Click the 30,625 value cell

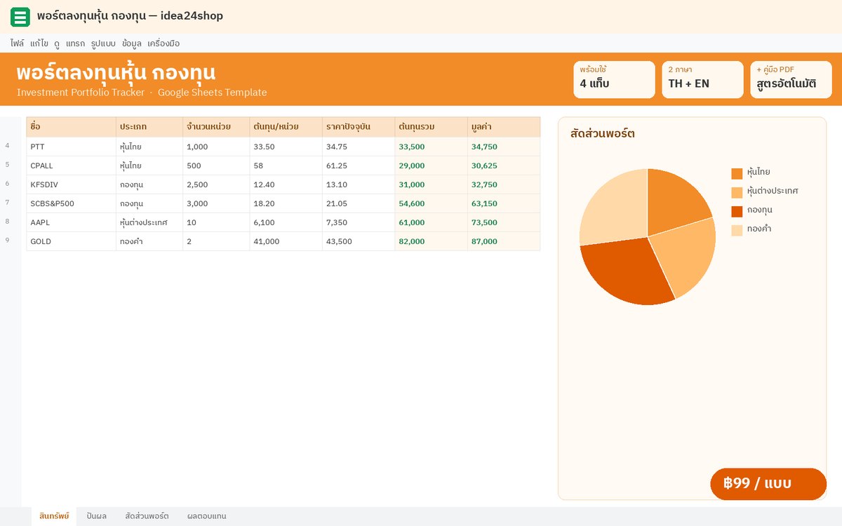(x=504, y=166)
